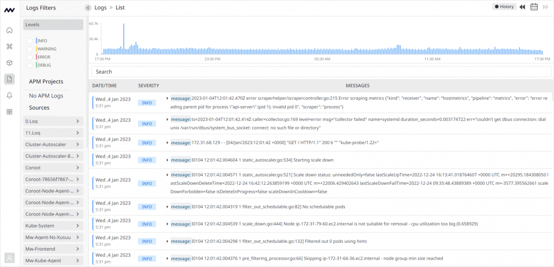Expand the Kube-System source
Image resolution: width=554 pixels, height=267 pixels.
(x=53, y=226)
